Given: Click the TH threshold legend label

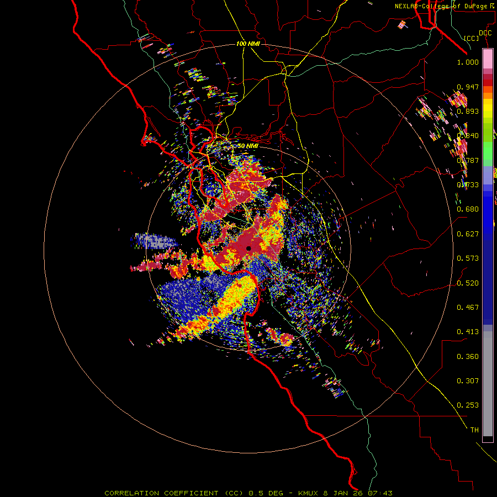Looking at the screenshot, I should (474, 430).
